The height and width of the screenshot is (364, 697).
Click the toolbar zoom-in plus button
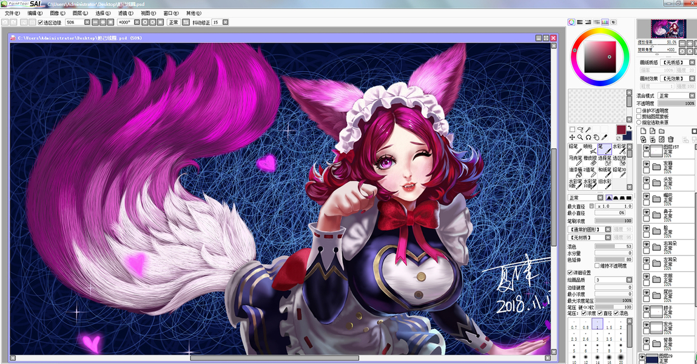[x=103, y=22]
